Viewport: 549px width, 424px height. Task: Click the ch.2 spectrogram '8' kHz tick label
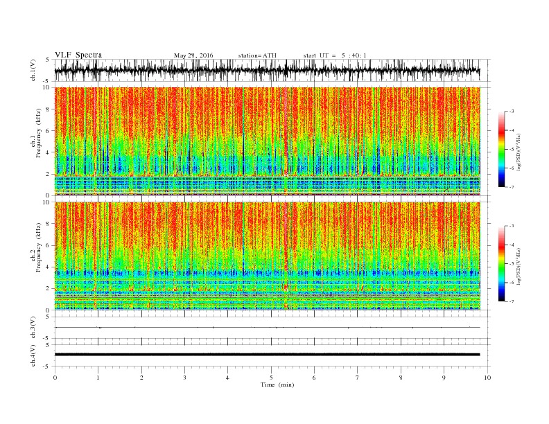click(x=49, y=224)
